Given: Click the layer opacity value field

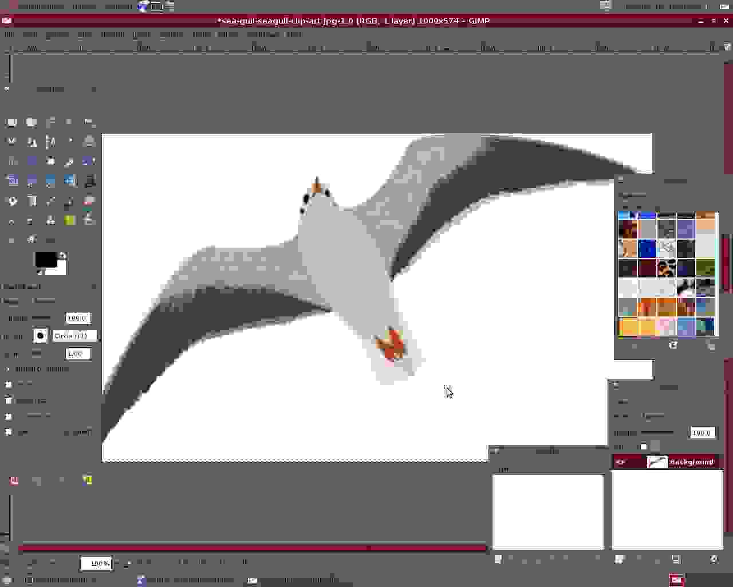Looking at the screenshot, I should [702, 433].
